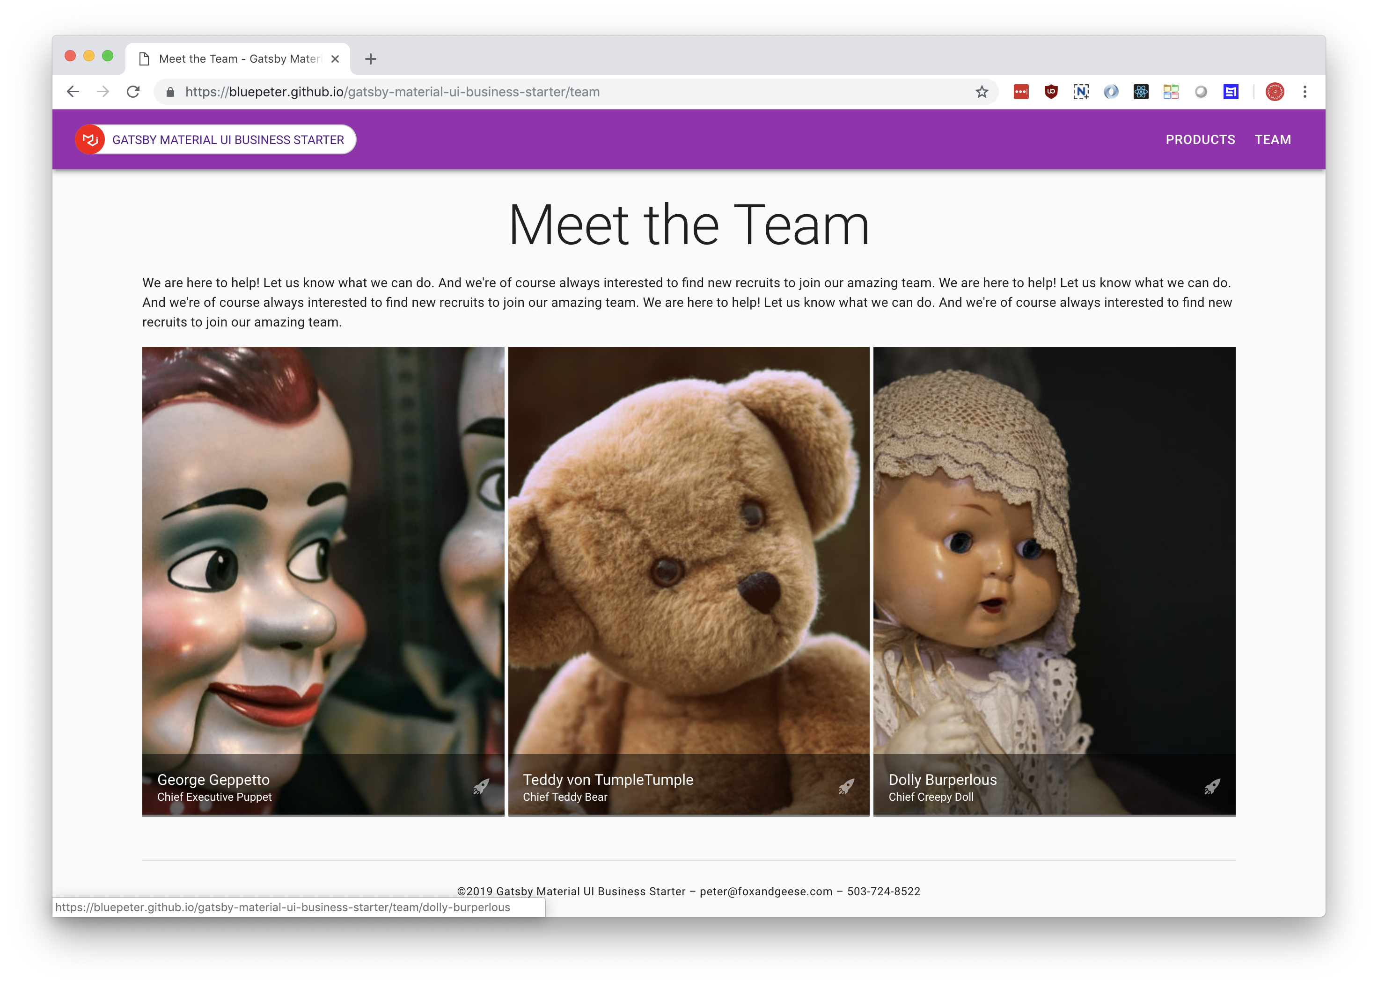Click the GATSBY MATERIAL UI BUSINESS STARTER button
Screen dimensions: 1378x986
228,139
